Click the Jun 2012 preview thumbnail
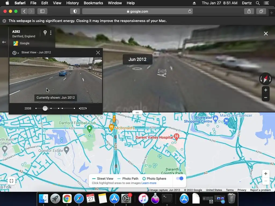The height and width of the screenshot is (206, 275). (56, 80)
